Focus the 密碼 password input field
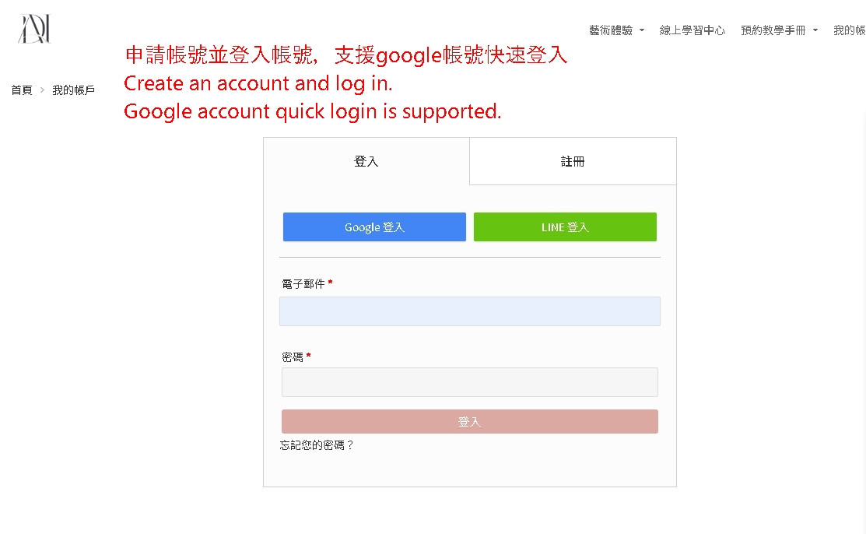The height and width of the screenshot is (534, 866). pos(470,382)
